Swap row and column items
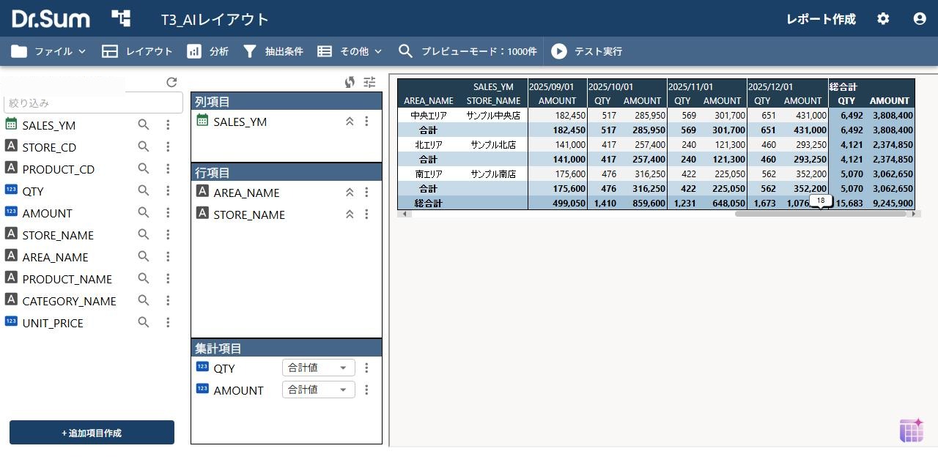The width and height of the screenshot is (938, 462). (x=350, y=83)
